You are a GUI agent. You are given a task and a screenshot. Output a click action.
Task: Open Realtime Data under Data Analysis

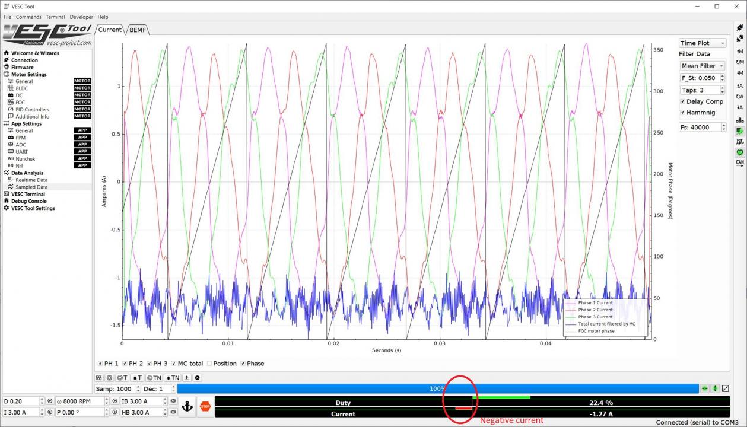31,180
